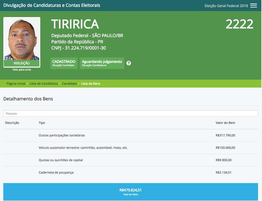
Task: Click the CADASTRADO status badge
Action: tap(64, 63)
